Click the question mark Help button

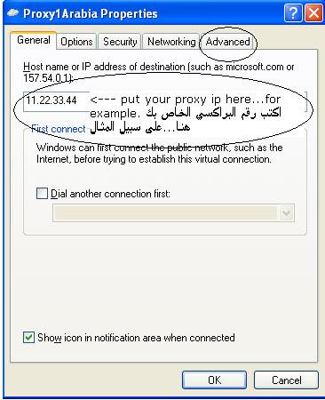point(293,13)
